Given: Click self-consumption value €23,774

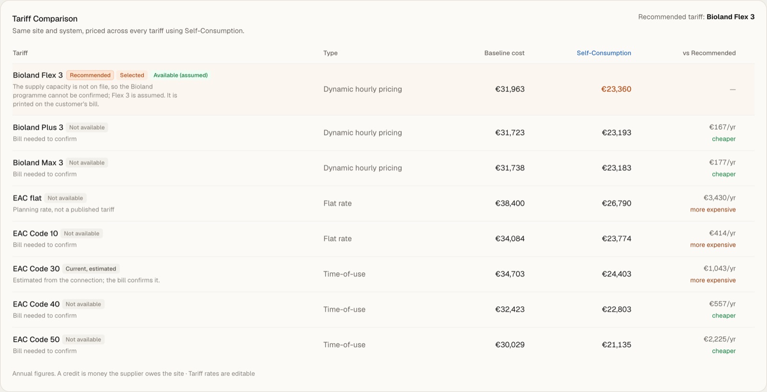Looking at the screenshot, I should (x=616, y=239).
